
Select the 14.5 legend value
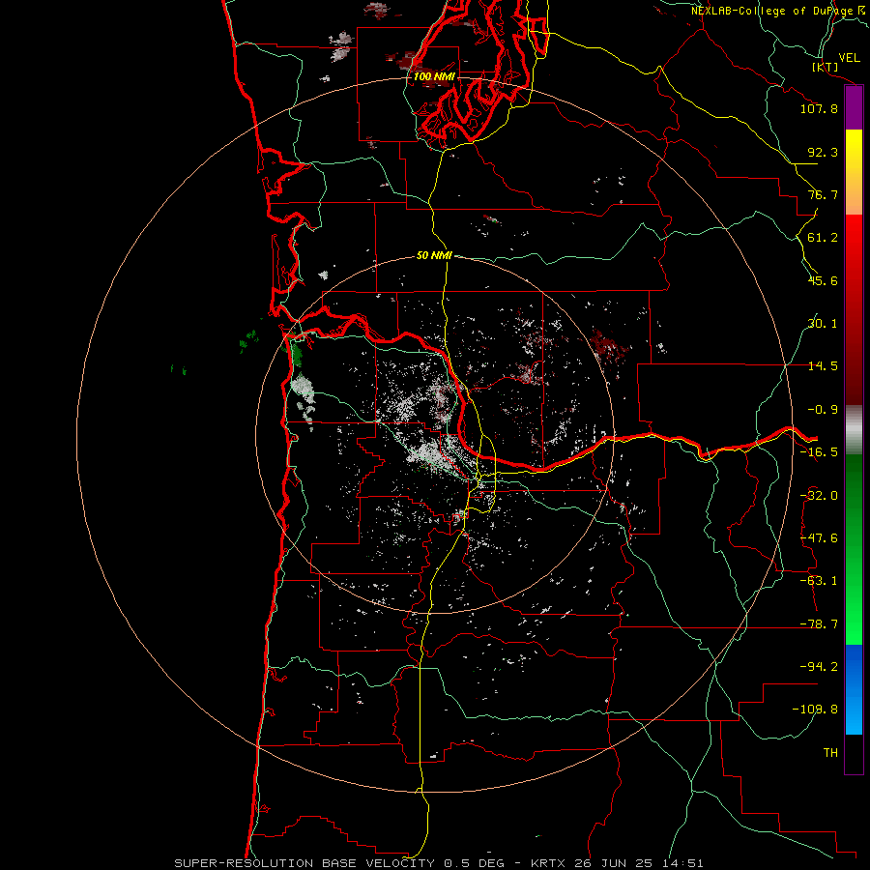click(823, 366)
